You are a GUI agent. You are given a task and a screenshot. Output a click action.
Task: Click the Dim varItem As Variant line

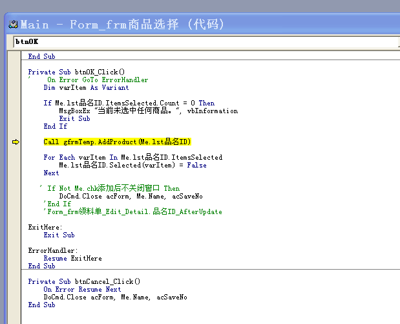click(86, 87)
